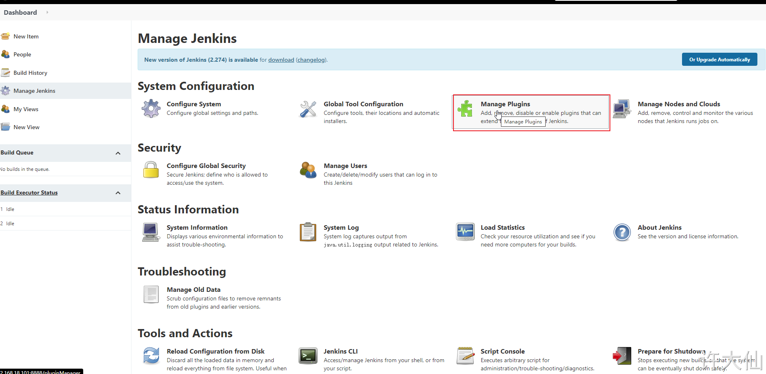Click the Troubleshooting section heading
Screen dimensions: 766x374
pos(182,272)
